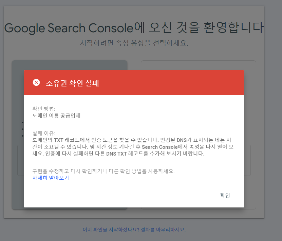Open the 자세히 알아보기 link
The height and width of the screenshot is (241, 282).
point(51,178)
